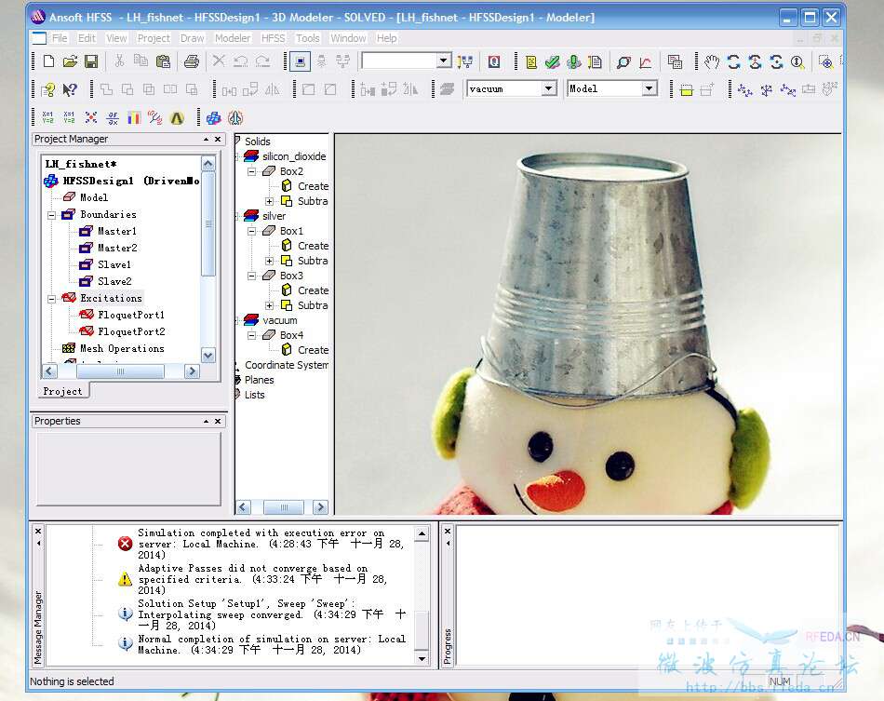This screenshot has width=884, height=701.
Task: Collapse the Boundaries tree node
Action: (x=51, y=215)
